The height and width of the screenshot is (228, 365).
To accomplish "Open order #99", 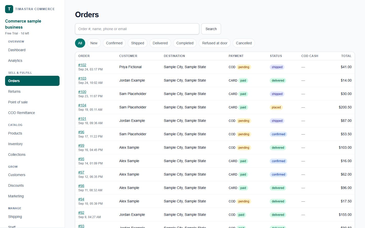I will coord(81,145).
